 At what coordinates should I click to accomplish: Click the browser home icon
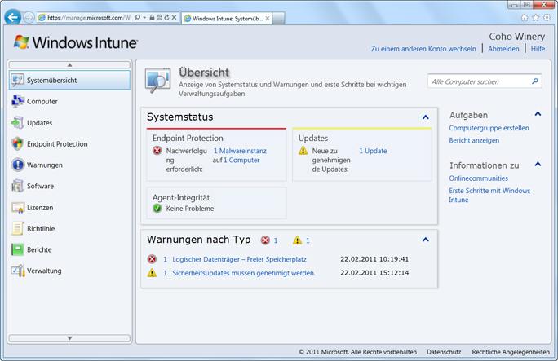click(x=525, y=17)
